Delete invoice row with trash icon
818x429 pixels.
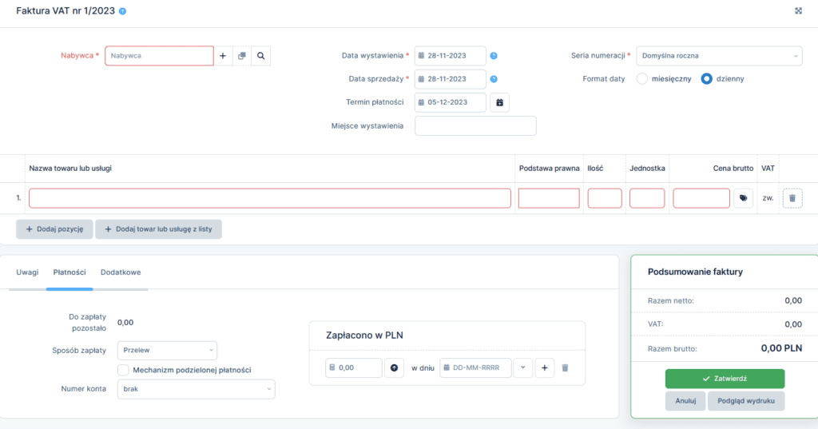click(792, 198)
